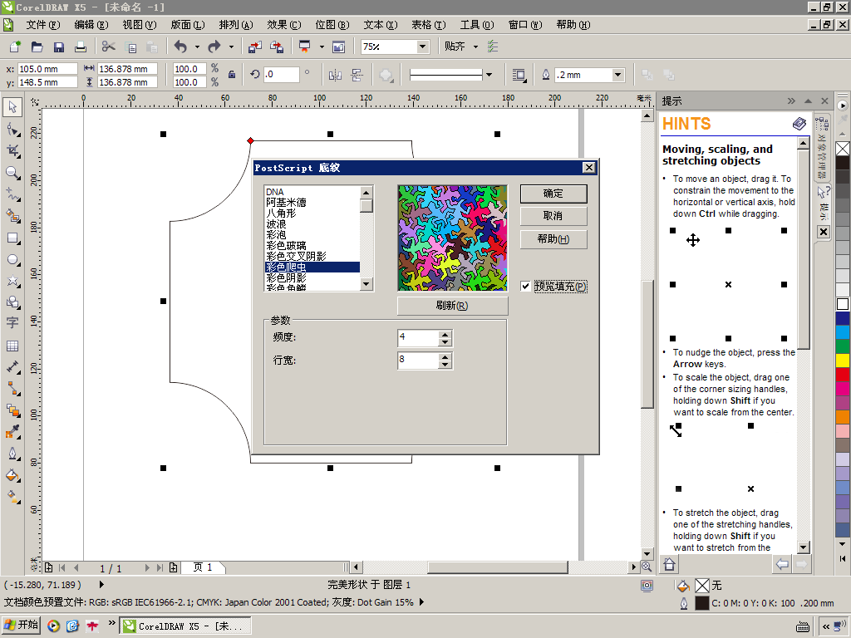Screen dimensions: 851x638
Task: Select DNA in the texture list
Action: click(x=312, y=192)
